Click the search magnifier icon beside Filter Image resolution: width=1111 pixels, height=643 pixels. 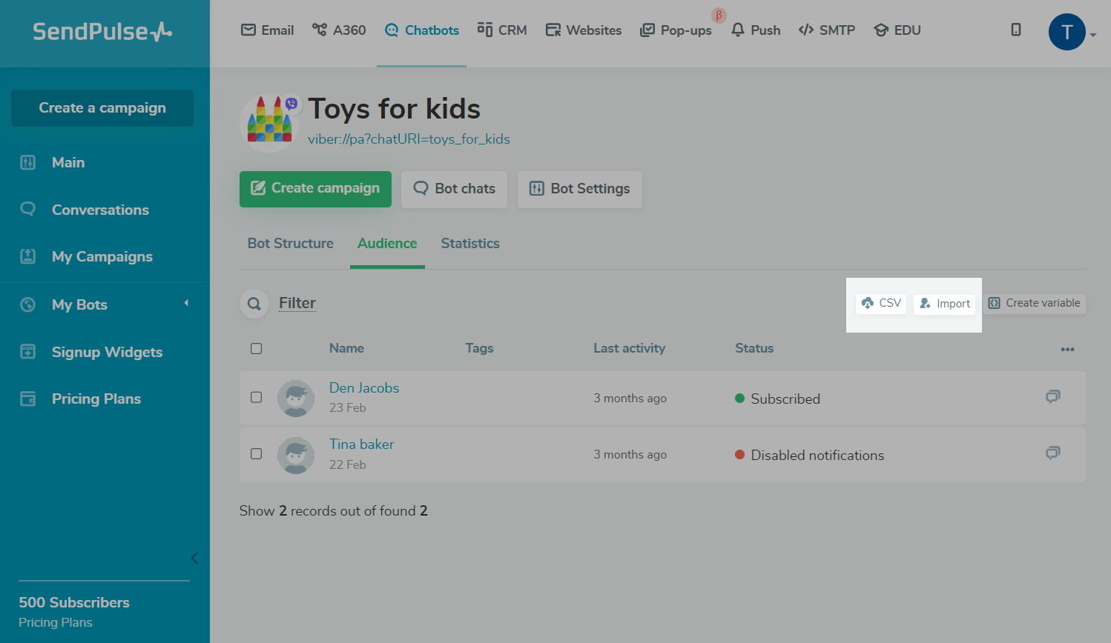click(x=254, y=304)
